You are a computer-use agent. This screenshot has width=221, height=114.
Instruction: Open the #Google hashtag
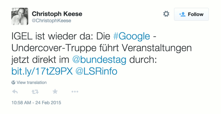pyautogui.click(x=131, y=37)
